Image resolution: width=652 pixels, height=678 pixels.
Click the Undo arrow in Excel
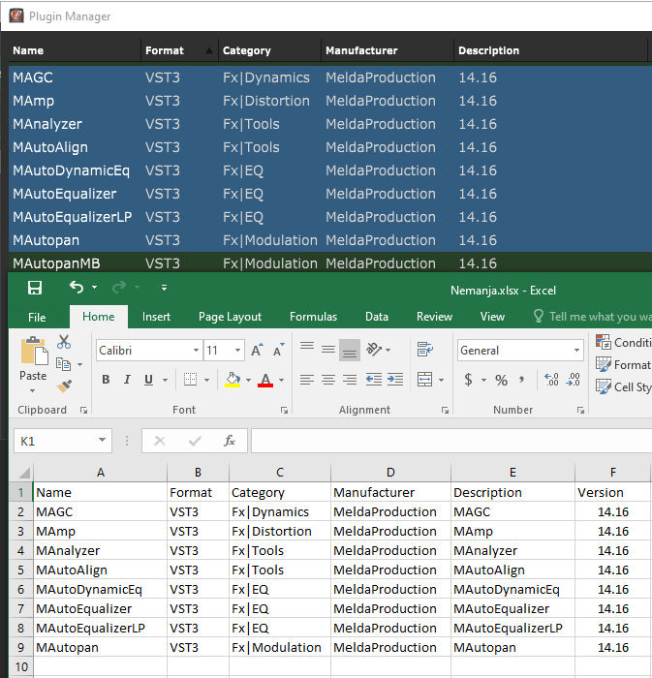[77, 287]
